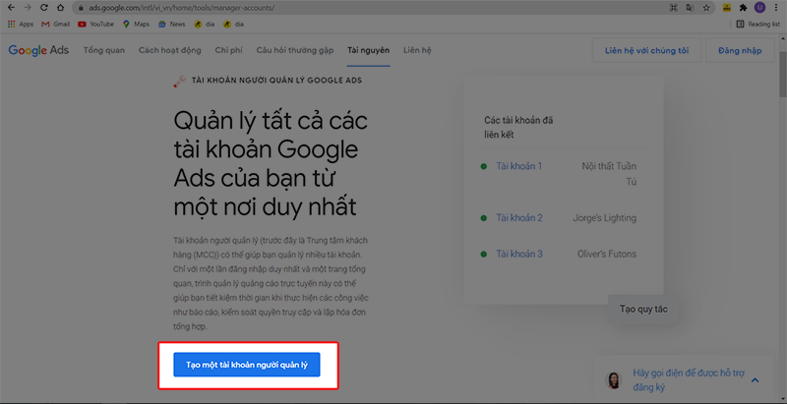This screenshot has width=787, height=404.
Task: Open the Chrome three-dot menu
Action: 775,7
